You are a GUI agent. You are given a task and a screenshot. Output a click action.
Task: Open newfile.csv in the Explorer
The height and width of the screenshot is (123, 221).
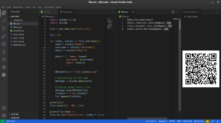click(x=23, y=31)
